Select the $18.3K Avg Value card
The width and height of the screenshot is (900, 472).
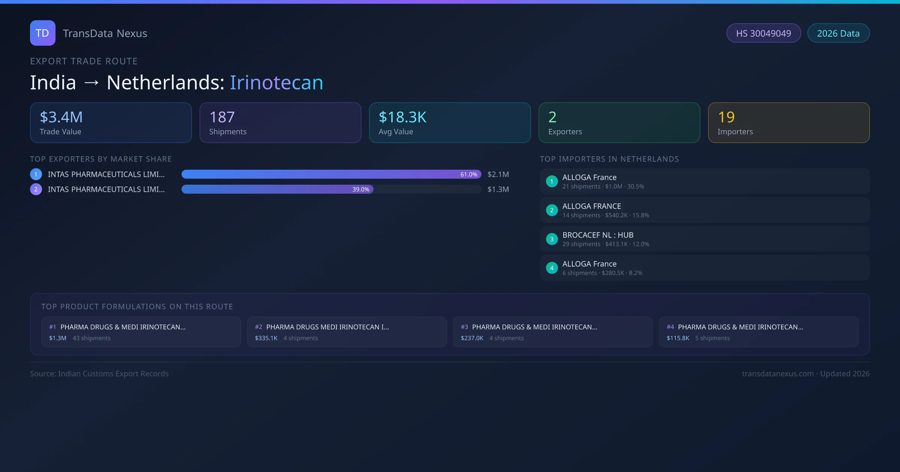450,122
